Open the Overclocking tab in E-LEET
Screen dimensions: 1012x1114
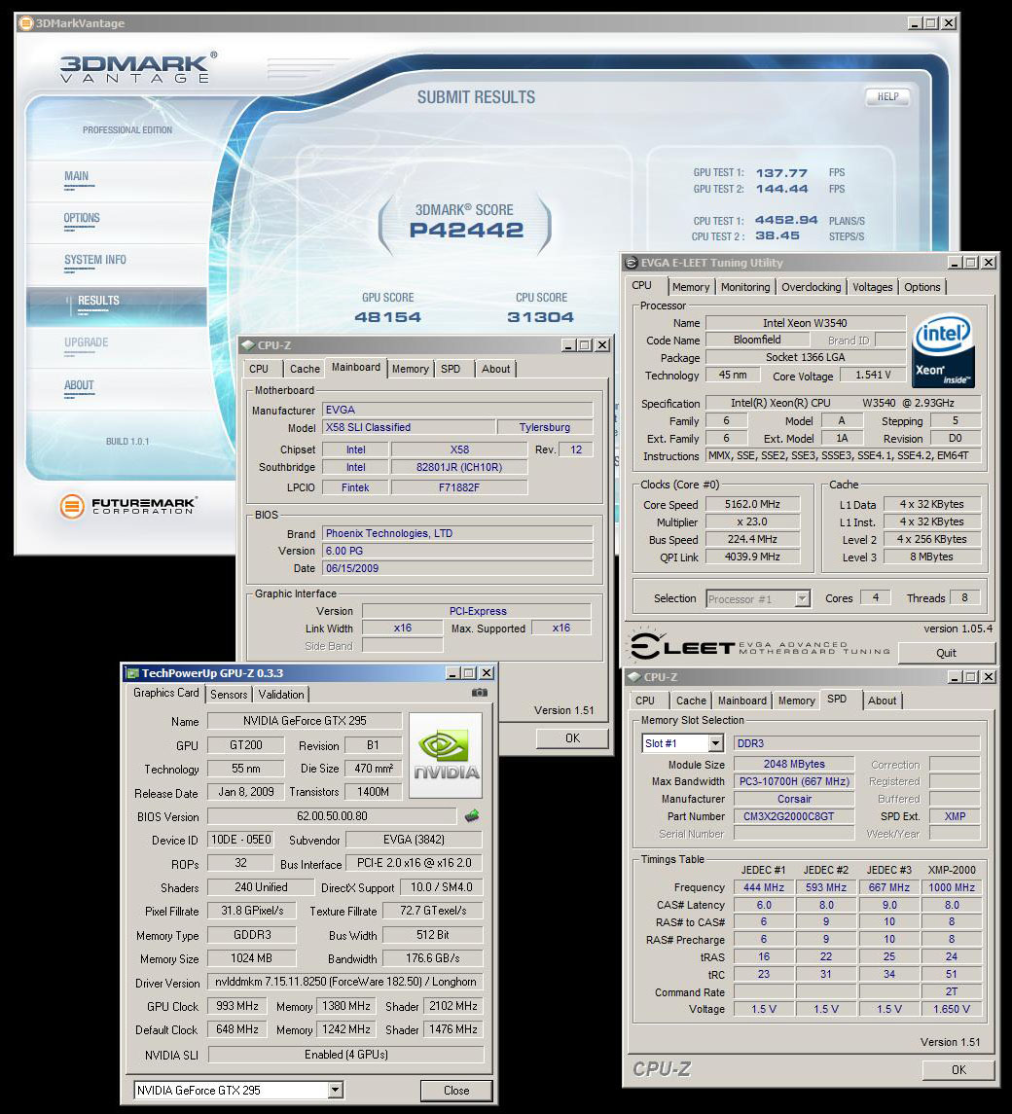click(x=812, y=287)
